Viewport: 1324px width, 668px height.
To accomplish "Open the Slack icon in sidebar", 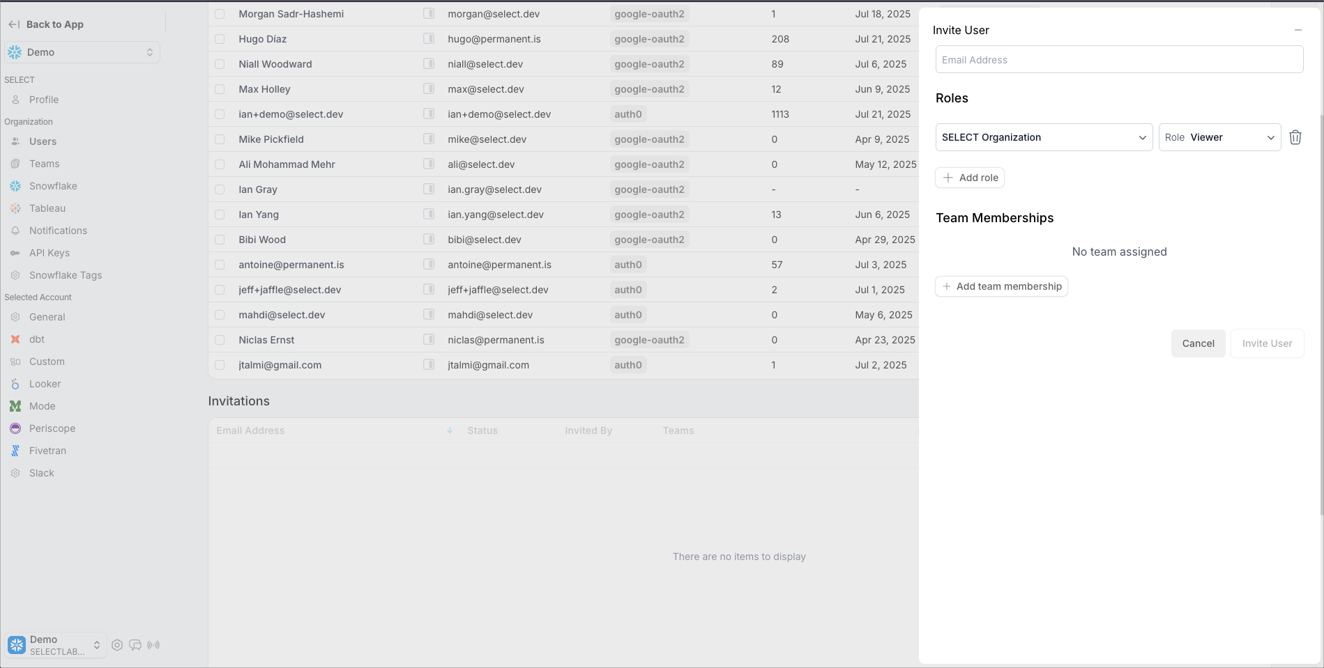I will coord(15,473).
